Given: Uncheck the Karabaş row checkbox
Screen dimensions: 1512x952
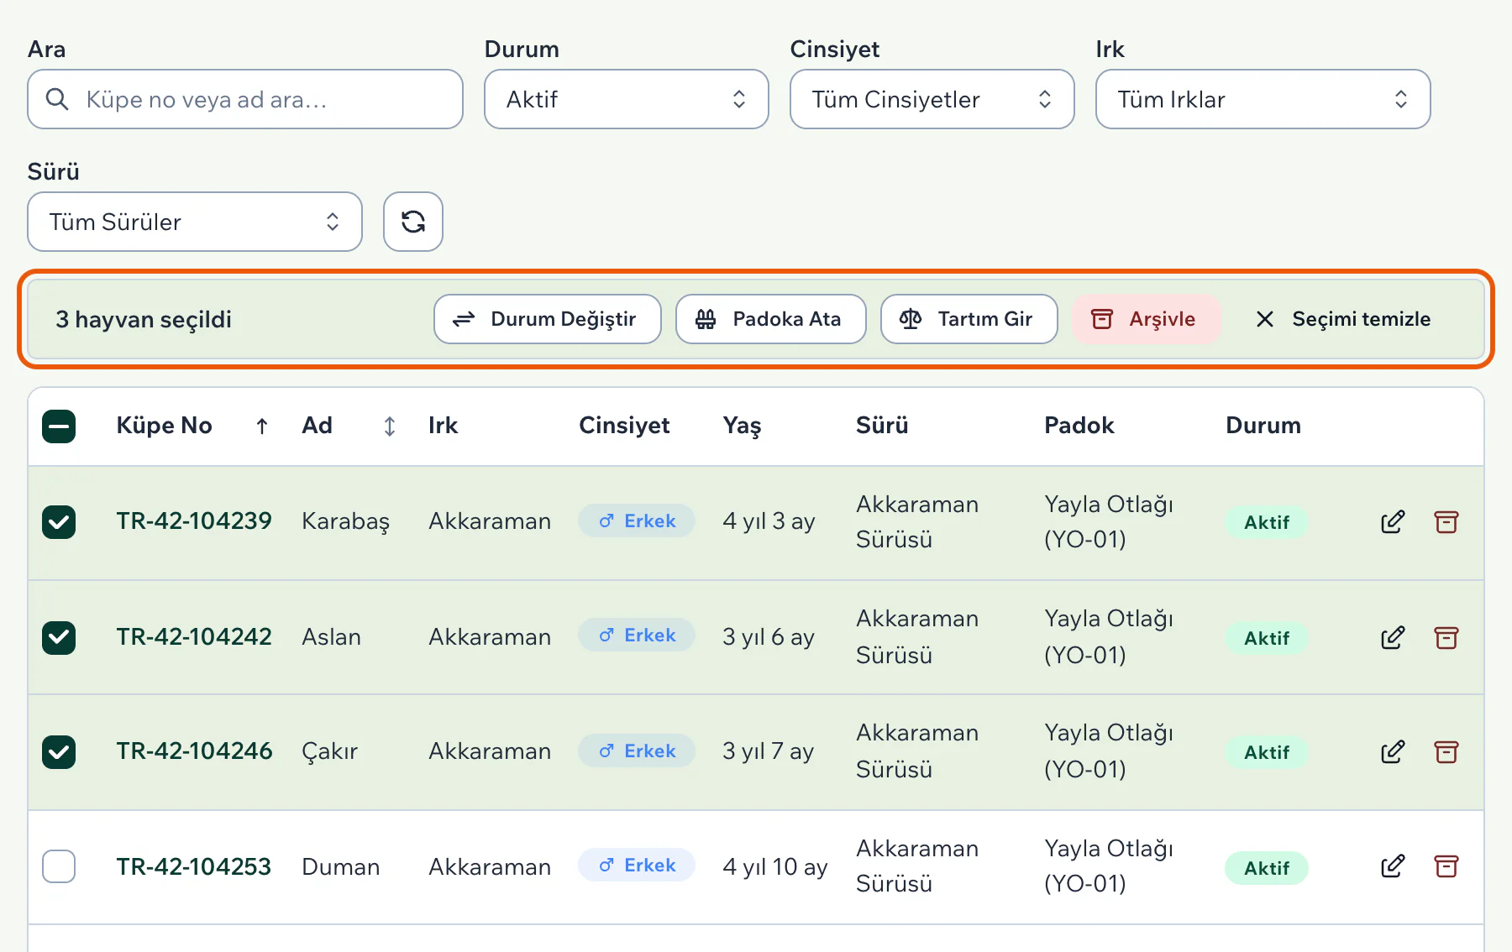Looking at the screenshot, I should [59, 522].
